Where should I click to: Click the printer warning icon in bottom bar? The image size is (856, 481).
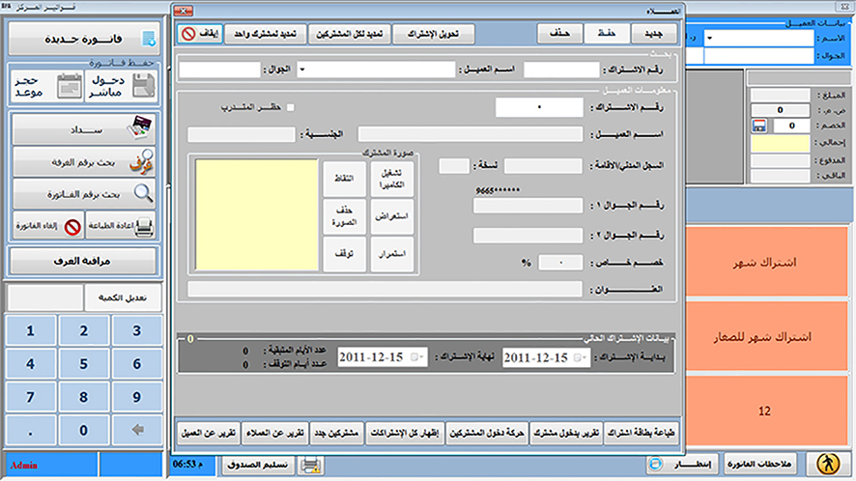coord(311,465)
